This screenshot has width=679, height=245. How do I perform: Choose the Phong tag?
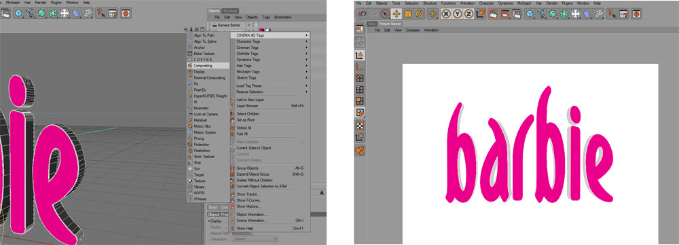coord(208,138)
